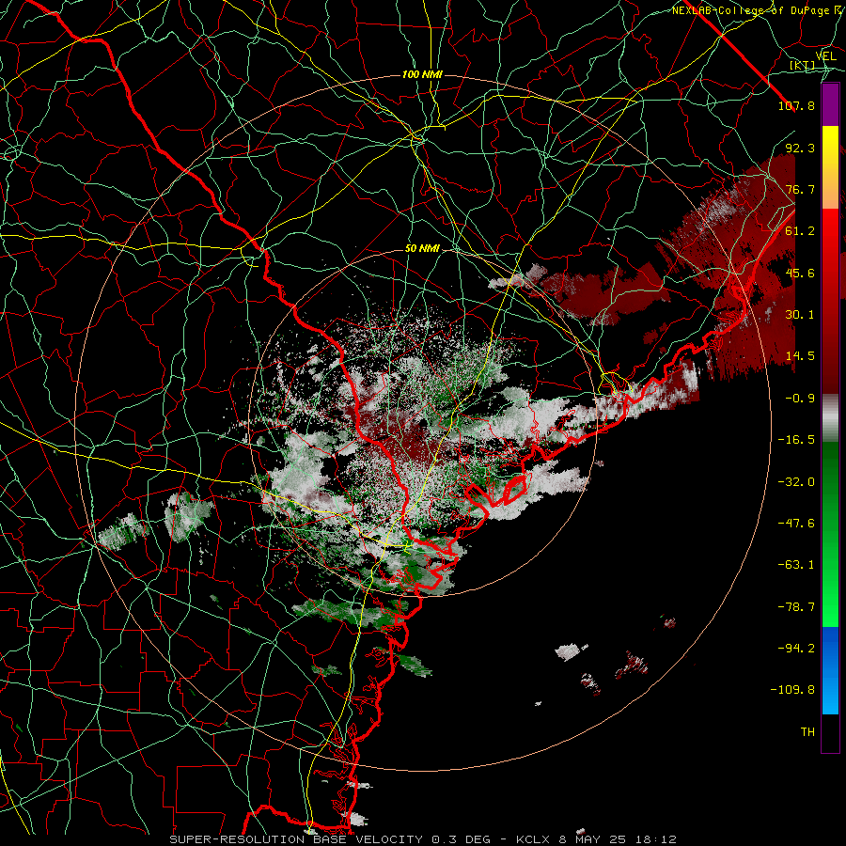Click the KCLX station identifier in the caption
Screen dimensions: 846x846
[535, 839]
